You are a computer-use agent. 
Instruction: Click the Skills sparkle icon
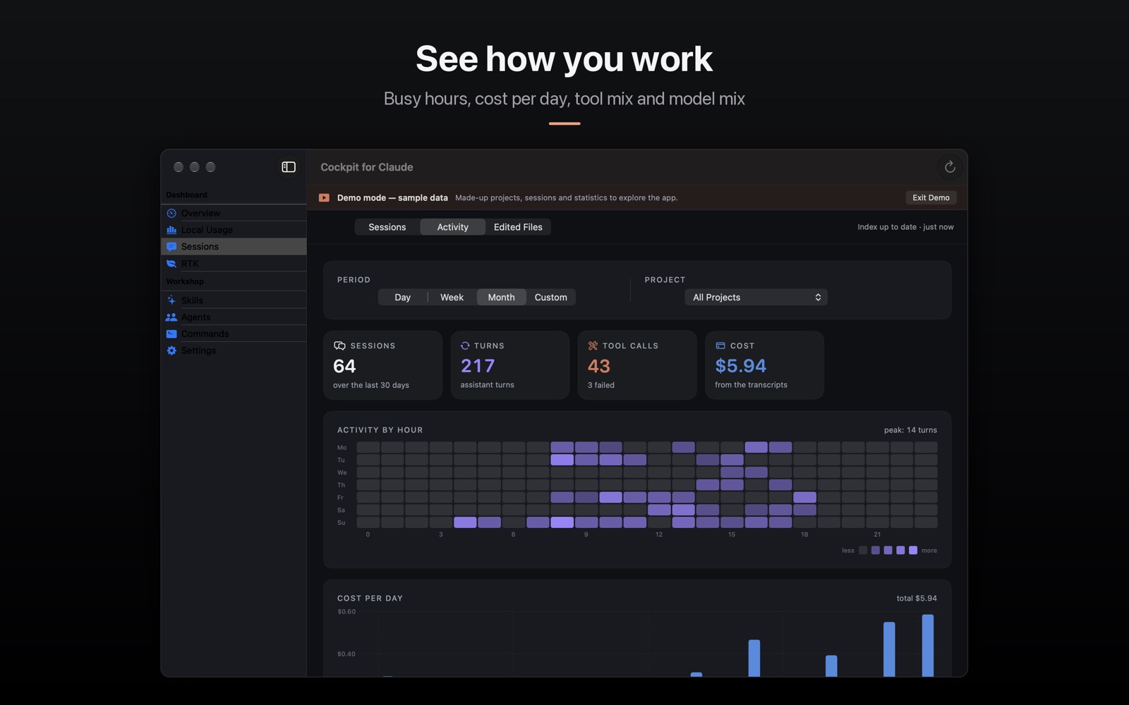[171, 300]
